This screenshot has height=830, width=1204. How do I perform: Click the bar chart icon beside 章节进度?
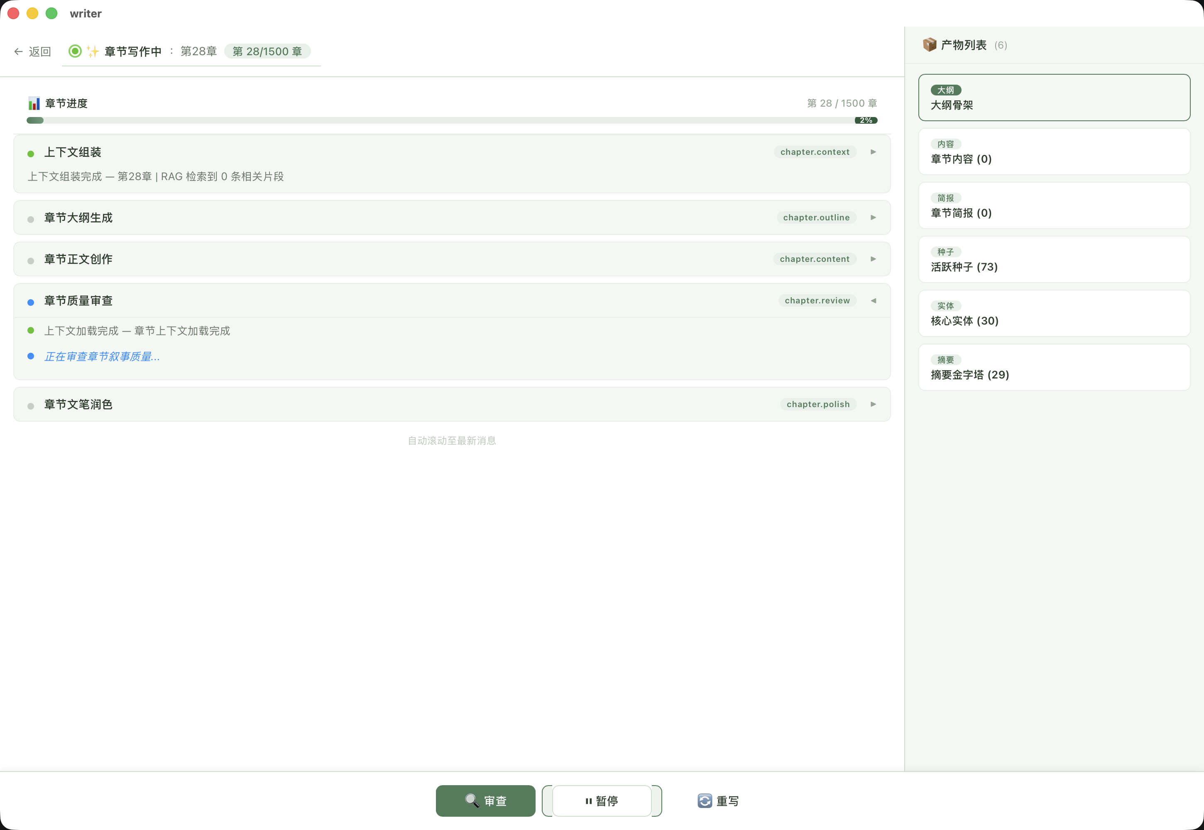pos(34,103)
